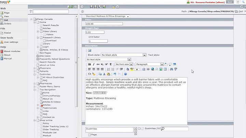Expand the Physicians tree node
Screen dimensions: 246x138
click(35, 68)
